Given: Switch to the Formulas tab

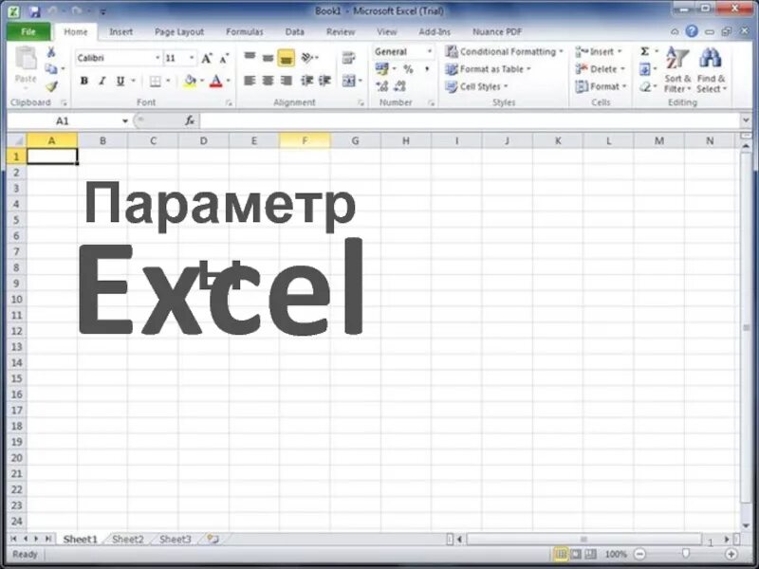Looking at the screenshot, I should (x=245, y=32).
